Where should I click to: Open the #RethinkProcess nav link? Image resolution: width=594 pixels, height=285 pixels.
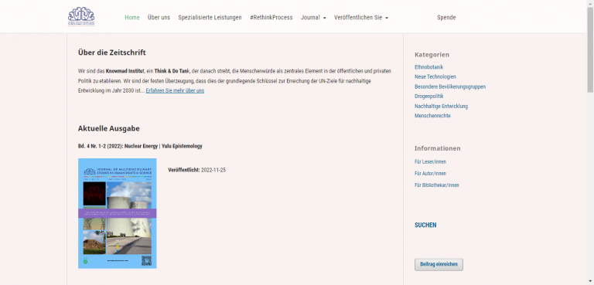271,18
